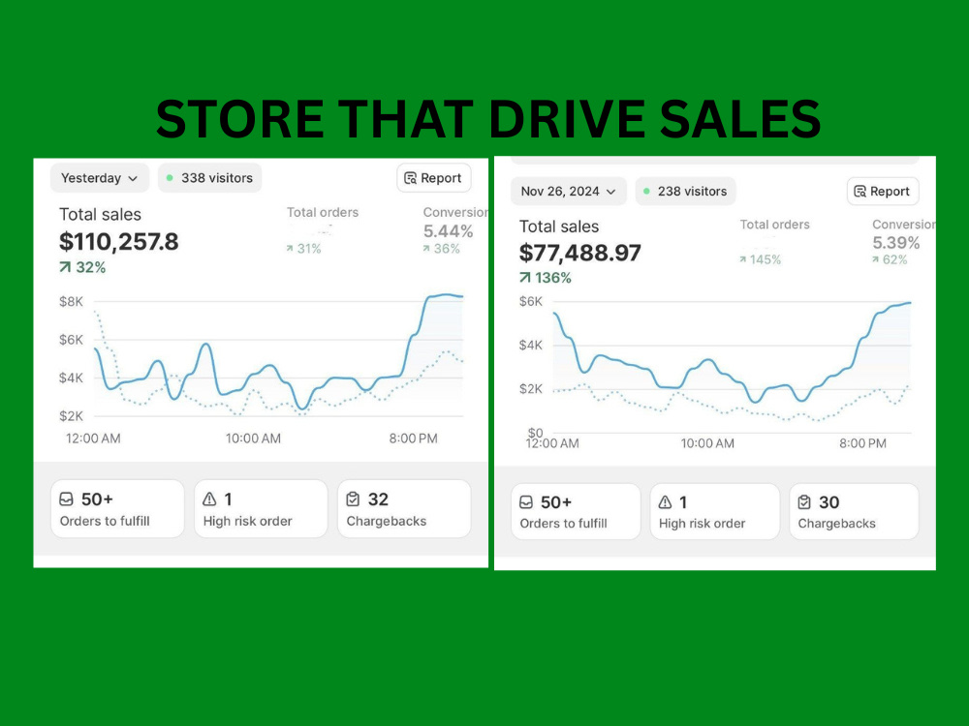
Task: Click green up arrow beside 32%
Action: point(65,267)
